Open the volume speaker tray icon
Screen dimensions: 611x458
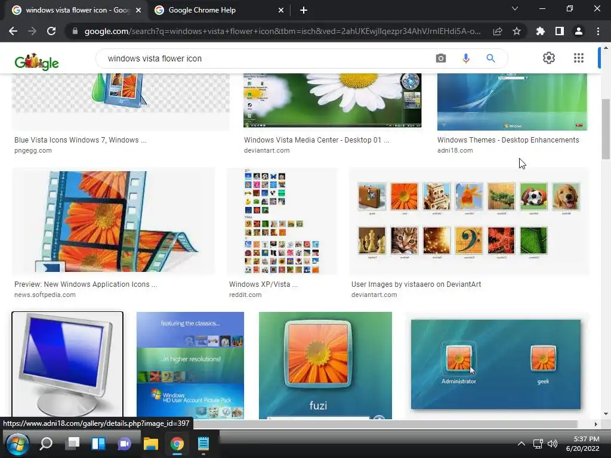(x=552, y=444)
